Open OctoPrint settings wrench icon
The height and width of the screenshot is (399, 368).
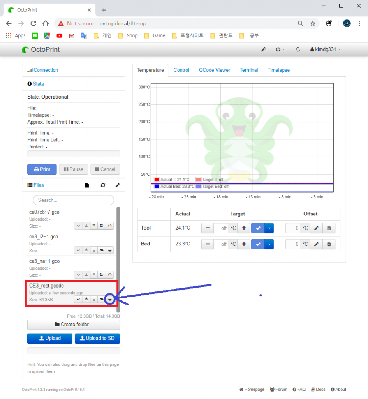[x=264, y=49]
